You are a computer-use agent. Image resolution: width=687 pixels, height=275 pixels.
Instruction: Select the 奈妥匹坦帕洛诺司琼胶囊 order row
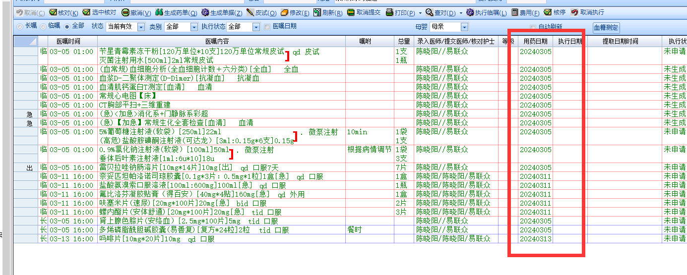pyautogui.click(x=350, y=176)
